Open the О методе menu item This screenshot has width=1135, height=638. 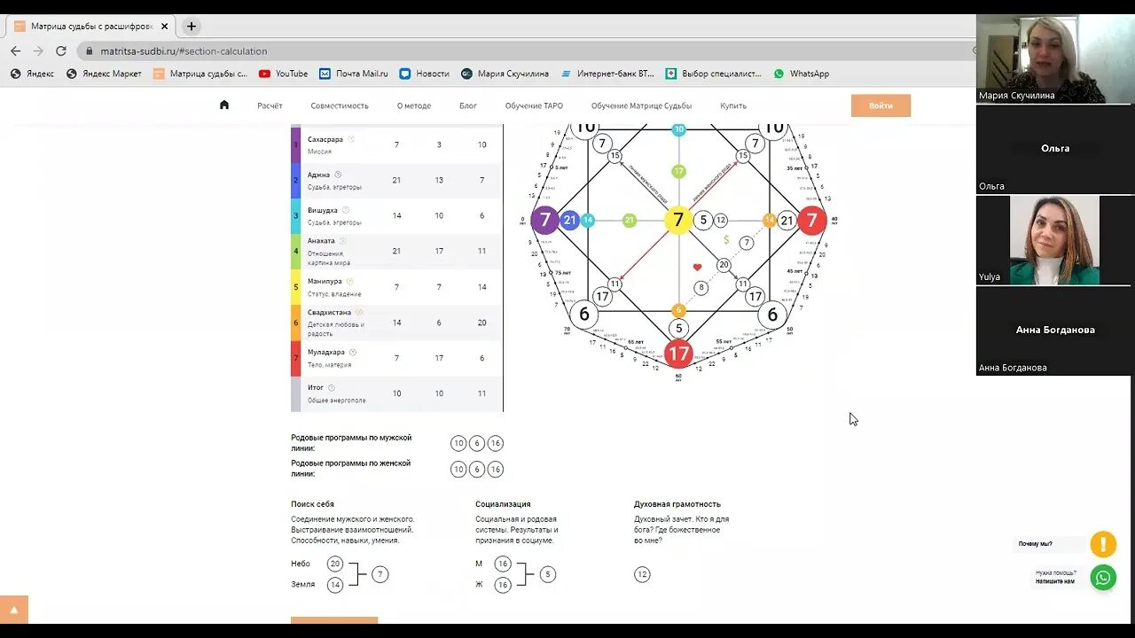[414, 105]
